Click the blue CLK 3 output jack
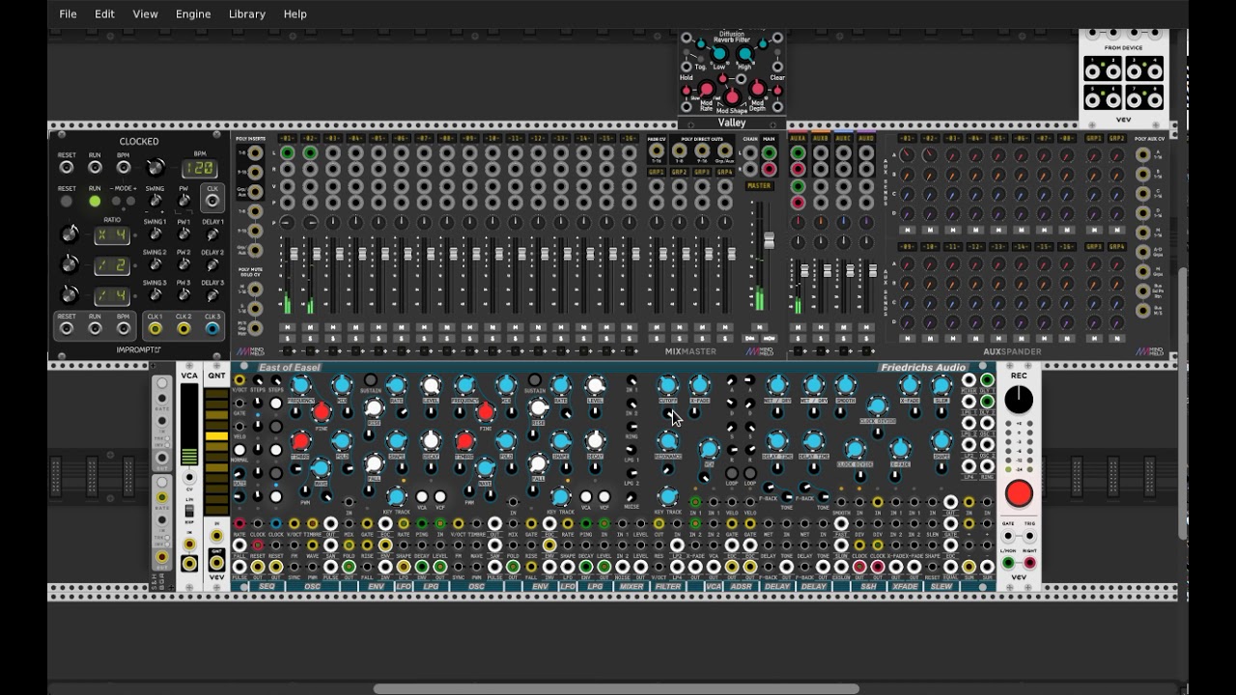The height and width of the screenshot is (695, 1236). 212,329
